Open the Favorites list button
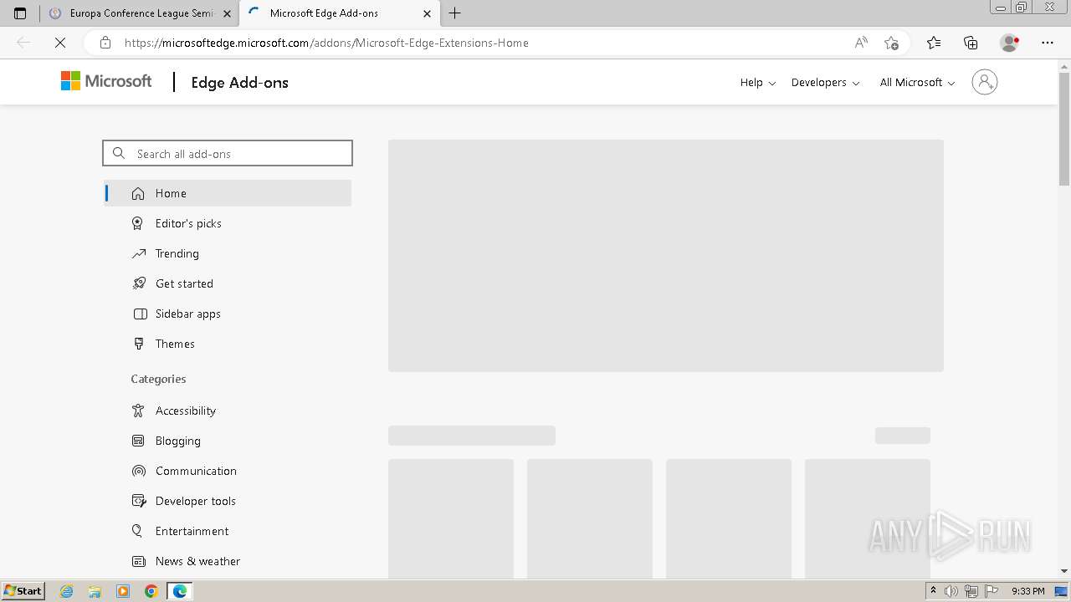Image resolution: width=1071 pixels, height=602 pixels. (x=934, y=43)
